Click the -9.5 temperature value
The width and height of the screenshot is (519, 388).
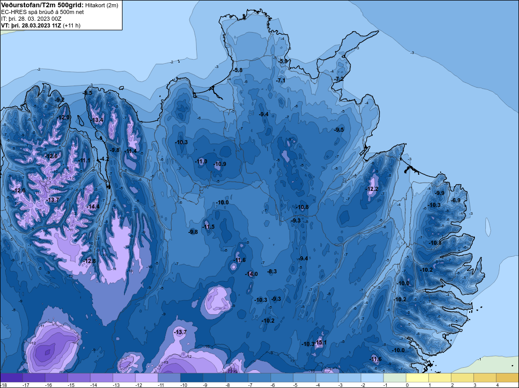339,130
